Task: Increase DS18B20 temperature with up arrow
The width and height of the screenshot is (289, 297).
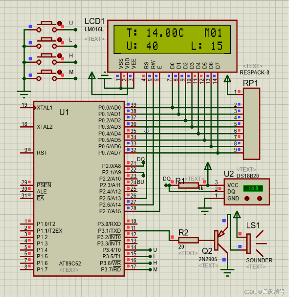Action: [x=260, y=198]
